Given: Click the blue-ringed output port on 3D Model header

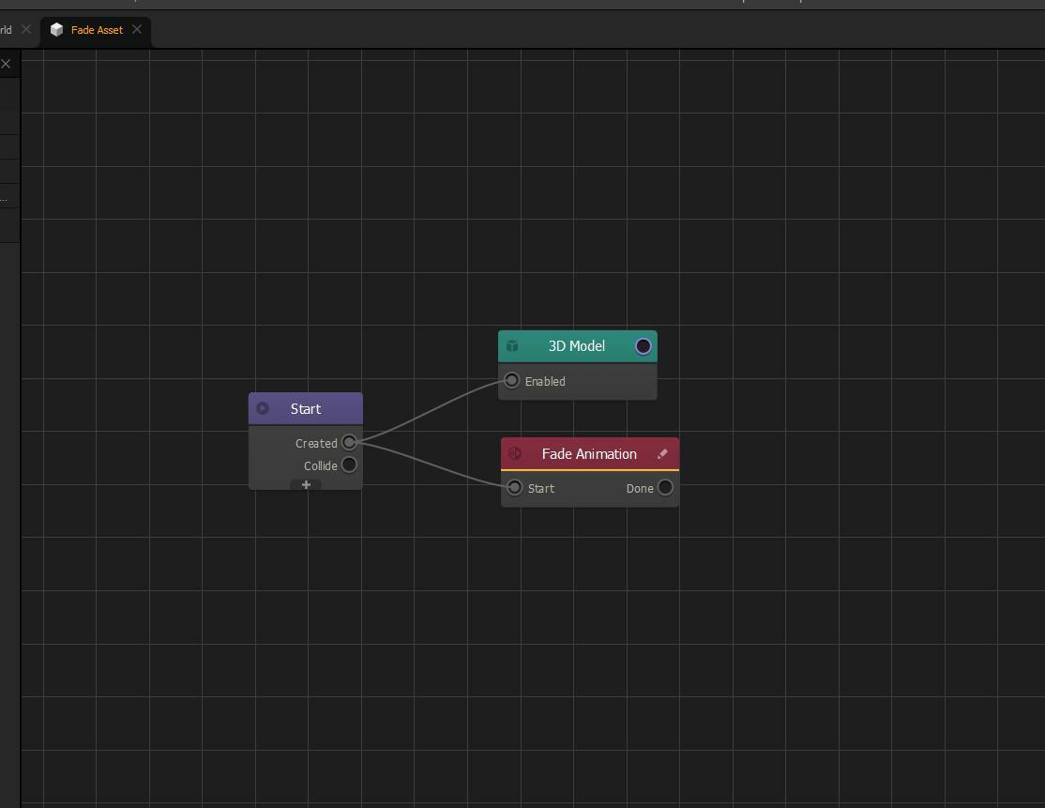Looking at the screenshot, I should [644, 346].
